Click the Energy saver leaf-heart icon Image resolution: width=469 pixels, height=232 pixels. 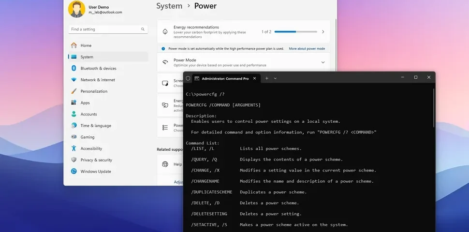pyautogui.click(x=165, y=105)
